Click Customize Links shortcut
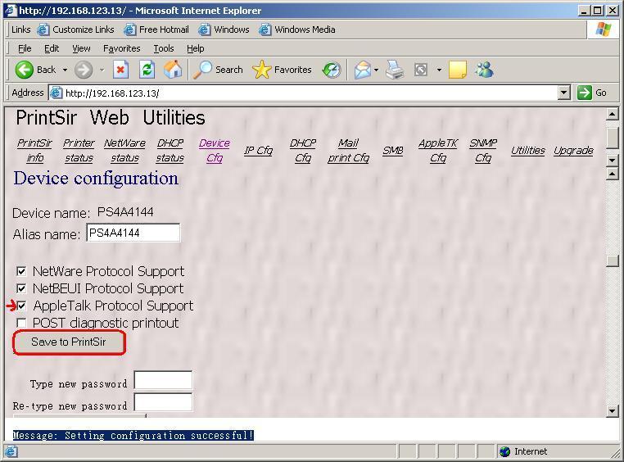 pos(75,29)
